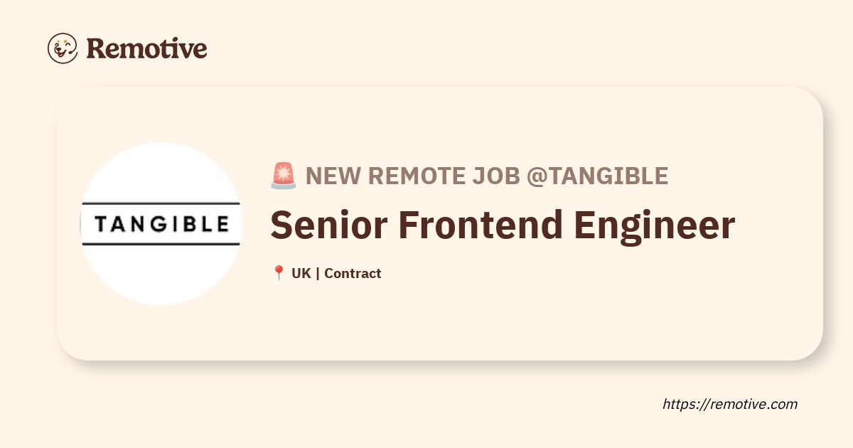This screenshot has height=448, width=853.
Task: Click the pipe separator between UK and Contract
Action: (317, 273)
